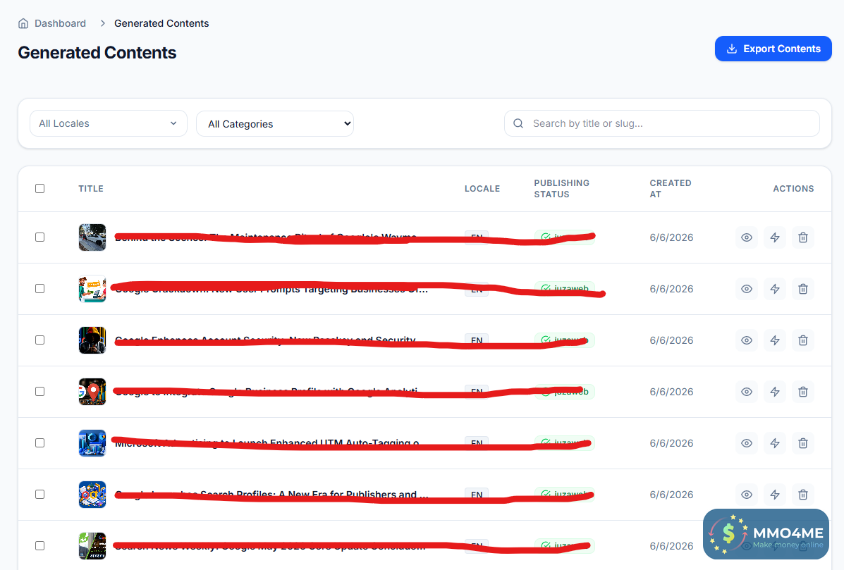Screen dimensions: 844x570
Task: View the Waymo maintenance article via its eye icon
Action: pyautogui.click(x=747, y=237)
